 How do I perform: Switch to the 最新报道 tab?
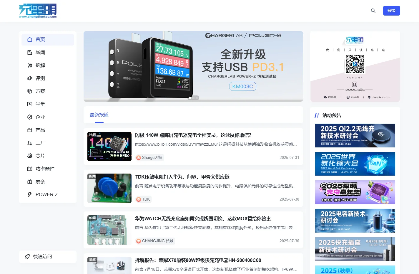99,115
